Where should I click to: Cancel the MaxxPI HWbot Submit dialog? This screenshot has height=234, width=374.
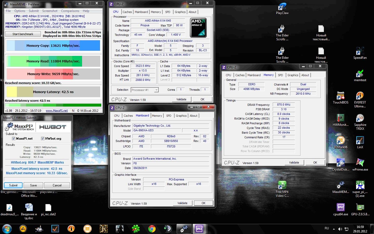pyautogui.click(x=57, y=185)
